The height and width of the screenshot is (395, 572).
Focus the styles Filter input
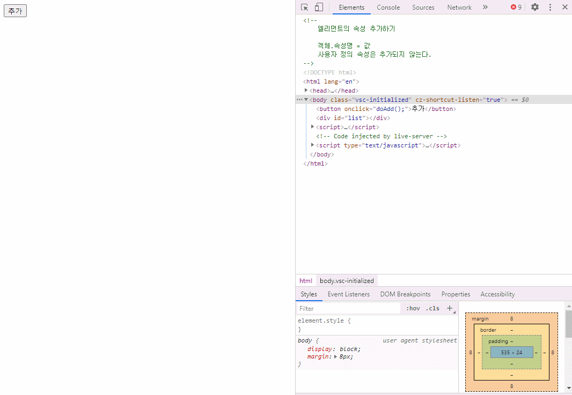coord(348,309)
